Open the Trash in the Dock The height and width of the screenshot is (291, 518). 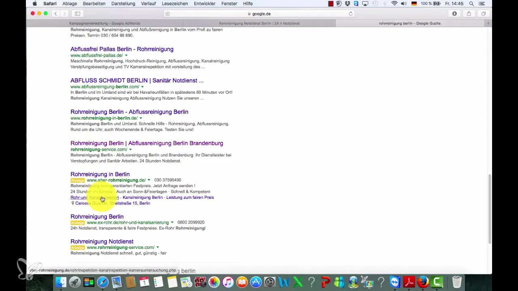[x=456, y=282]
